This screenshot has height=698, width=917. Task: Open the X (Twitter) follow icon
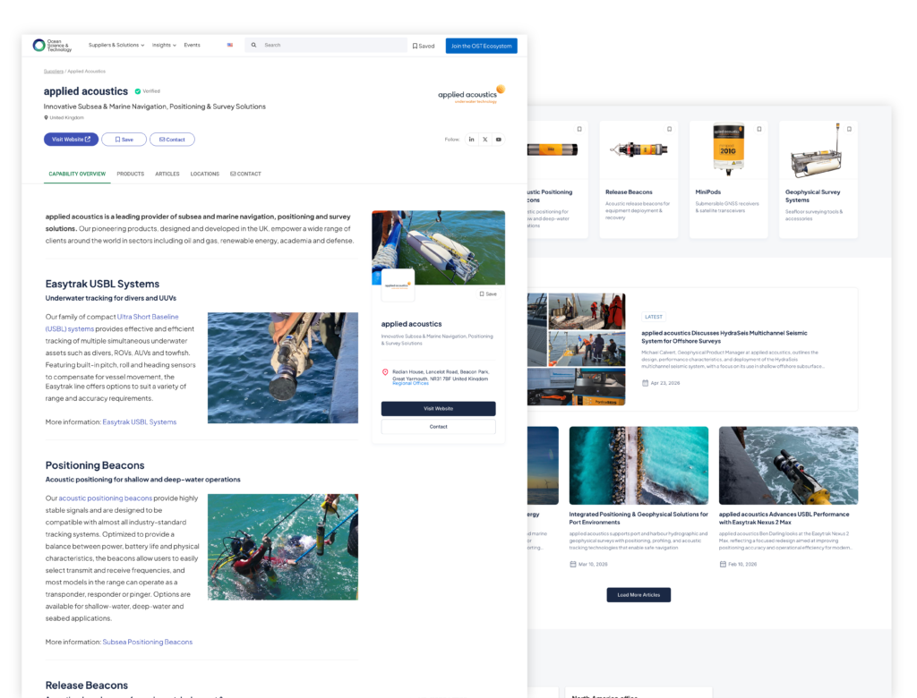[484, 139]
